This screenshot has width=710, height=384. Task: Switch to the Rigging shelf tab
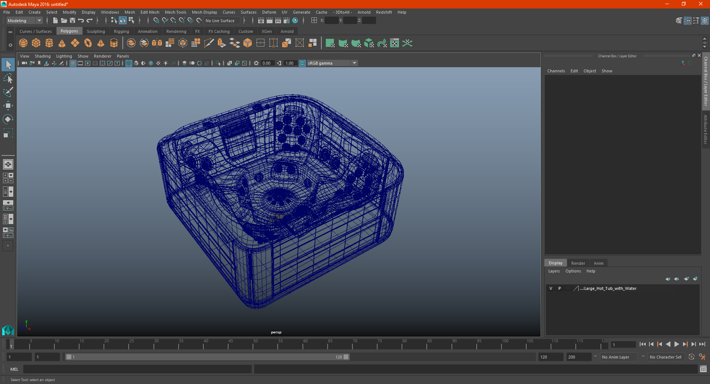coord(121,31)
